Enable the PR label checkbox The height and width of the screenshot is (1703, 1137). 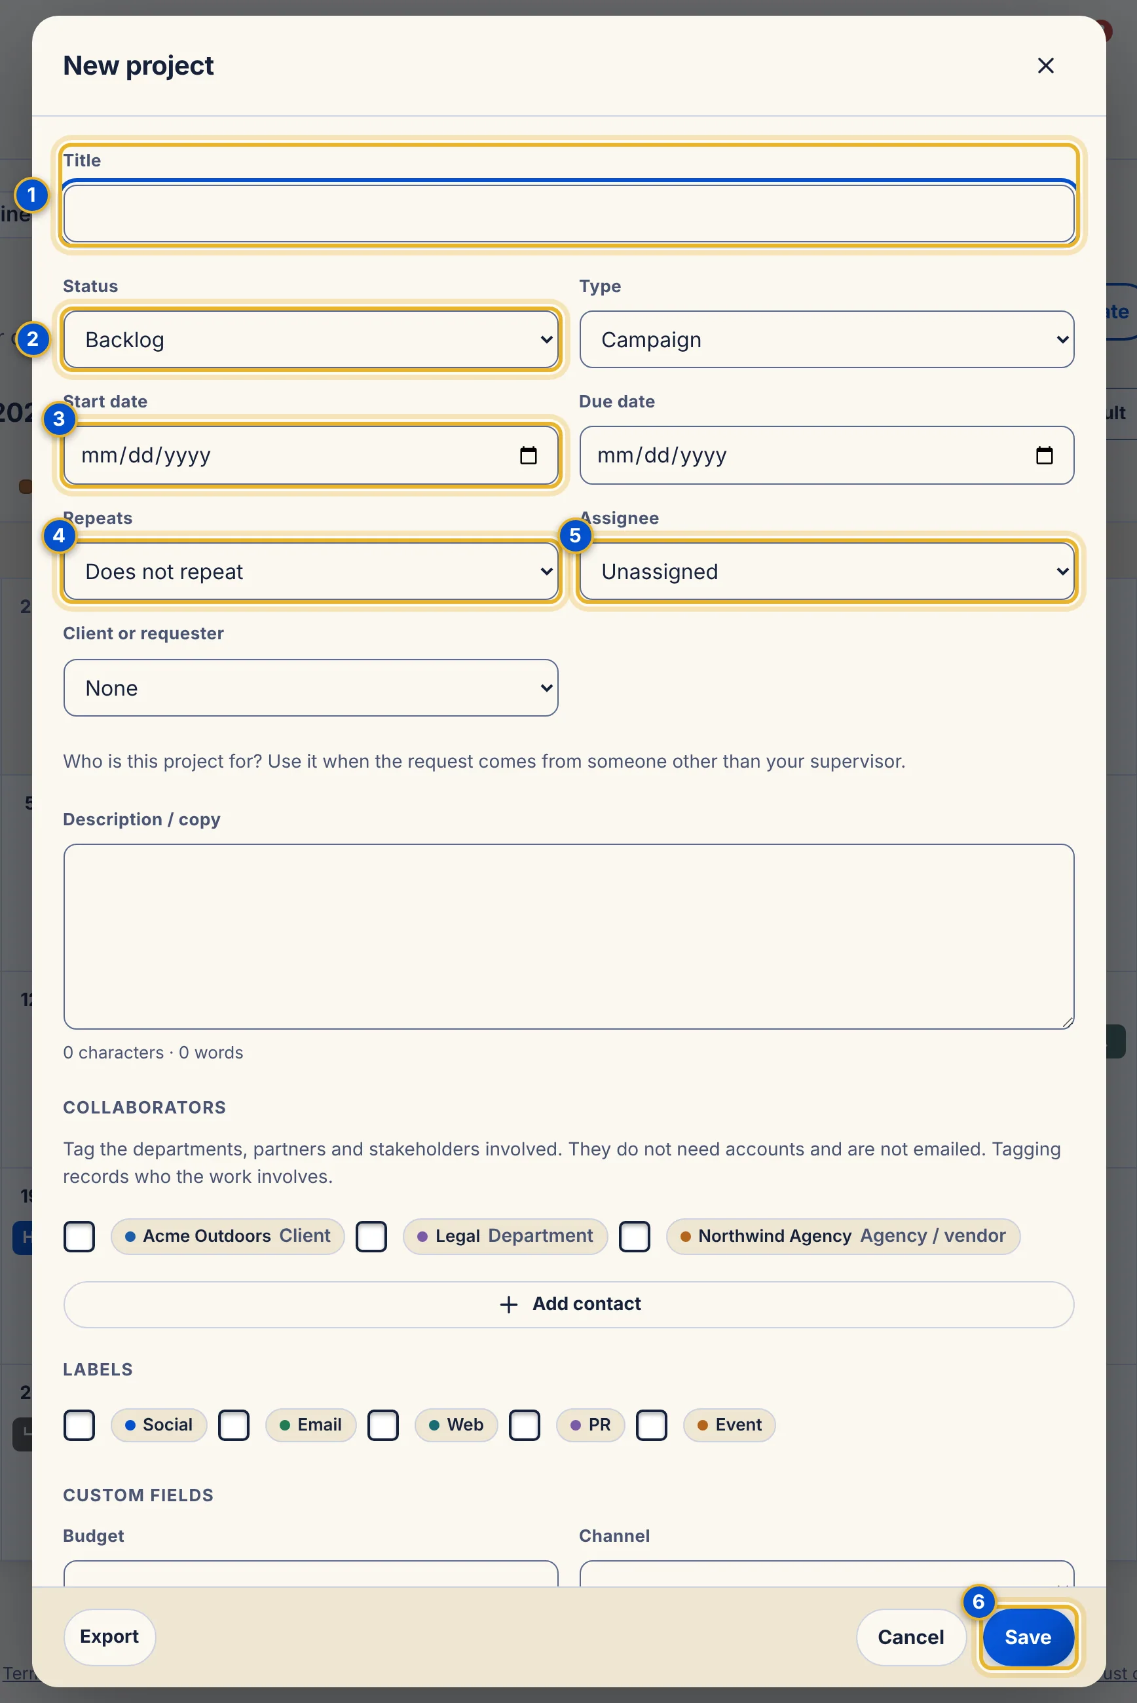pos(524,1425)
